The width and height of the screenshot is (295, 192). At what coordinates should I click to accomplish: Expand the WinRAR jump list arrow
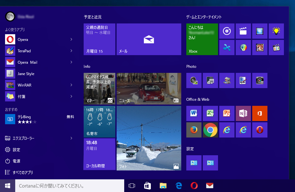[71, 85]
